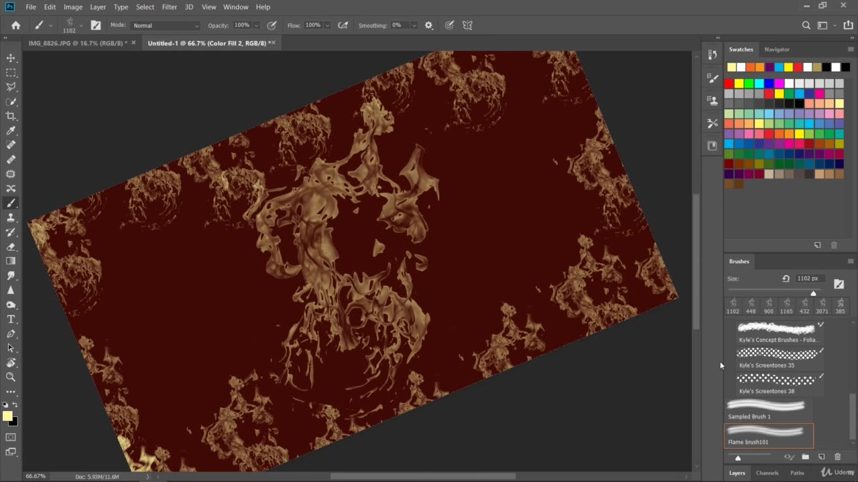Open the Flow slider dropdown
Screen dimensions: 858x482
click(x=327, y=25)
